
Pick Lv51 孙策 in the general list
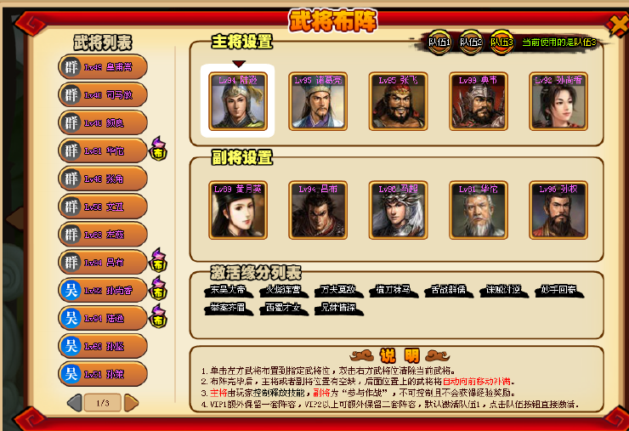coord(103,374)
